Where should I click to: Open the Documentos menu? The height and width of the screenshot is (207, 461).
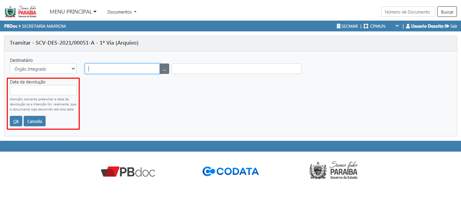122,12
